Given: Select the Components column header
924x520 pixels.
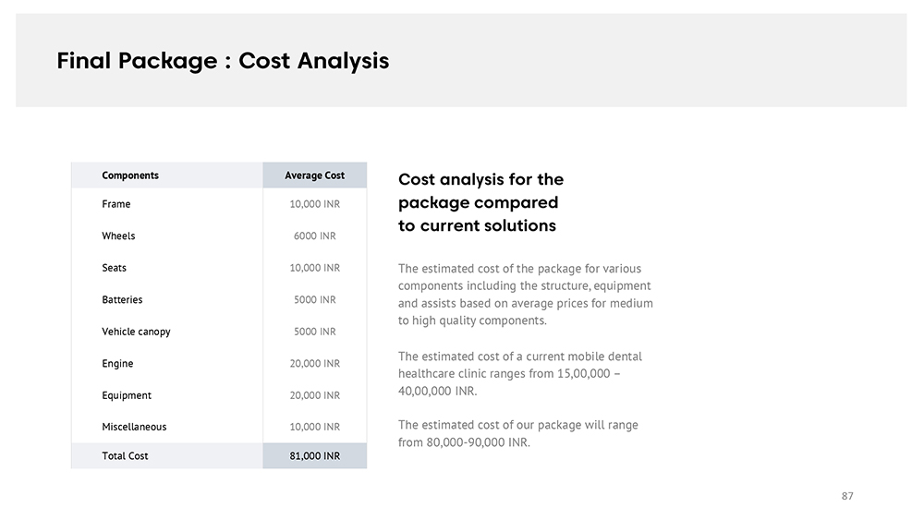Looking at the screenshot, I should (x=130, y=175).
